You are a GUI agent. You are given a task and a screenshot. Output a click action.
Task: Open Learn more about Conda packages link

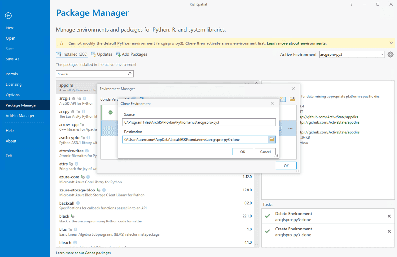(83, 253)
